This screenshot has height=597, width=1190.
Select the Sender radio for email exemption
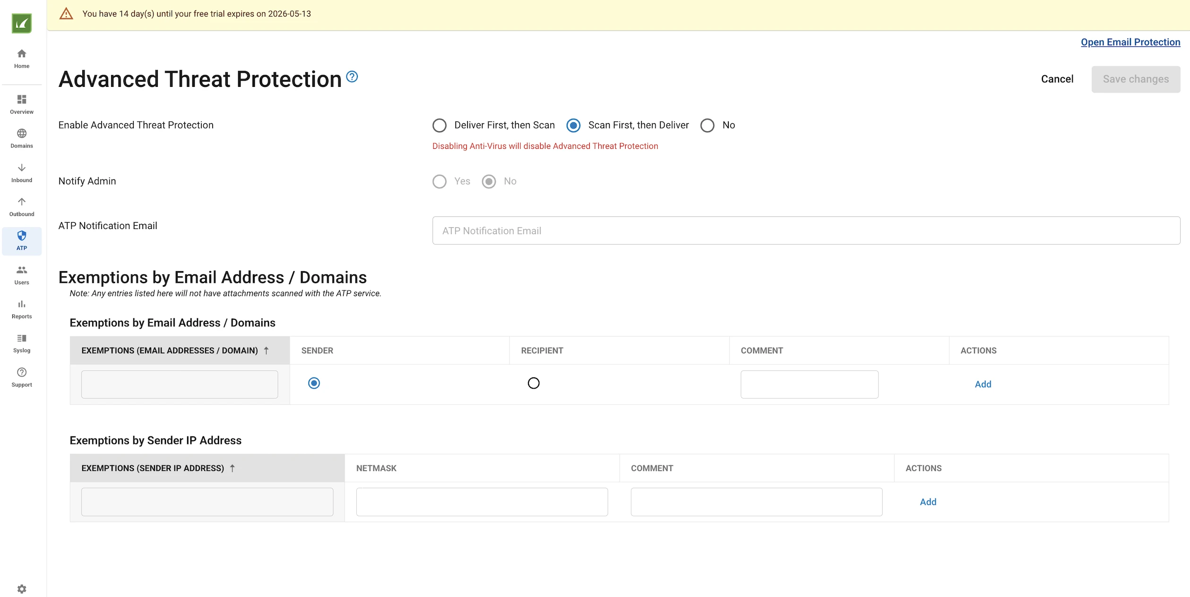(314, 383)
